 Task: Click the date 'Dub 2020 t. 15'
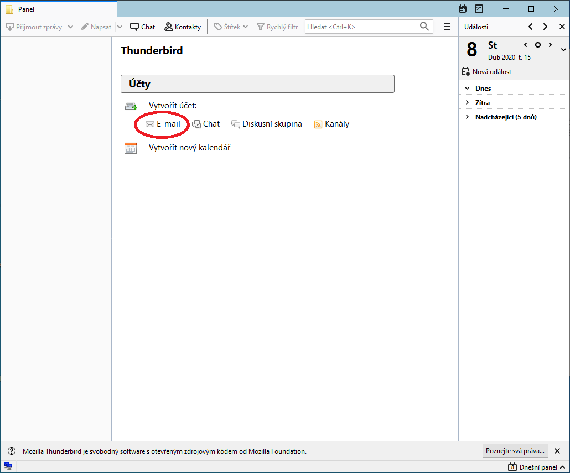509,58
